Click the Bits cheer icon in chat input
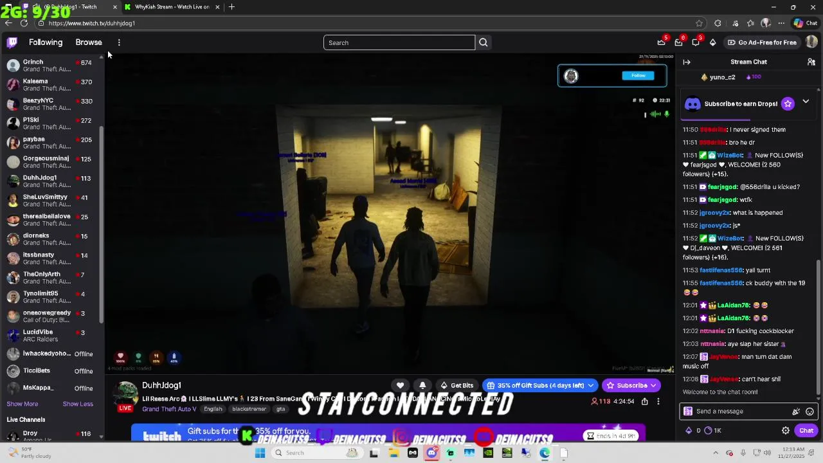This screenshot has height=463, width=823. (x=796, y=412)
